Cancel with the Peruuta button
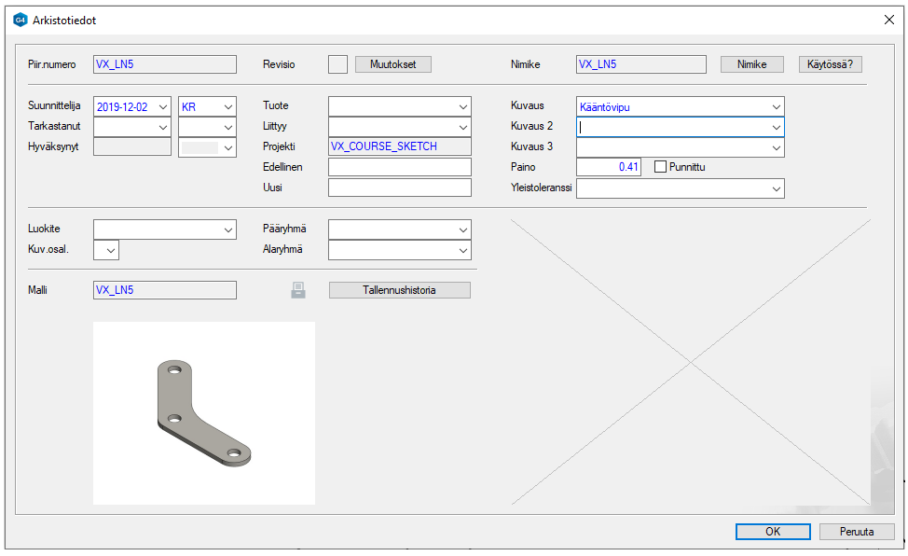The width and height of the screenshot is (908, 556). click(857, 532)
